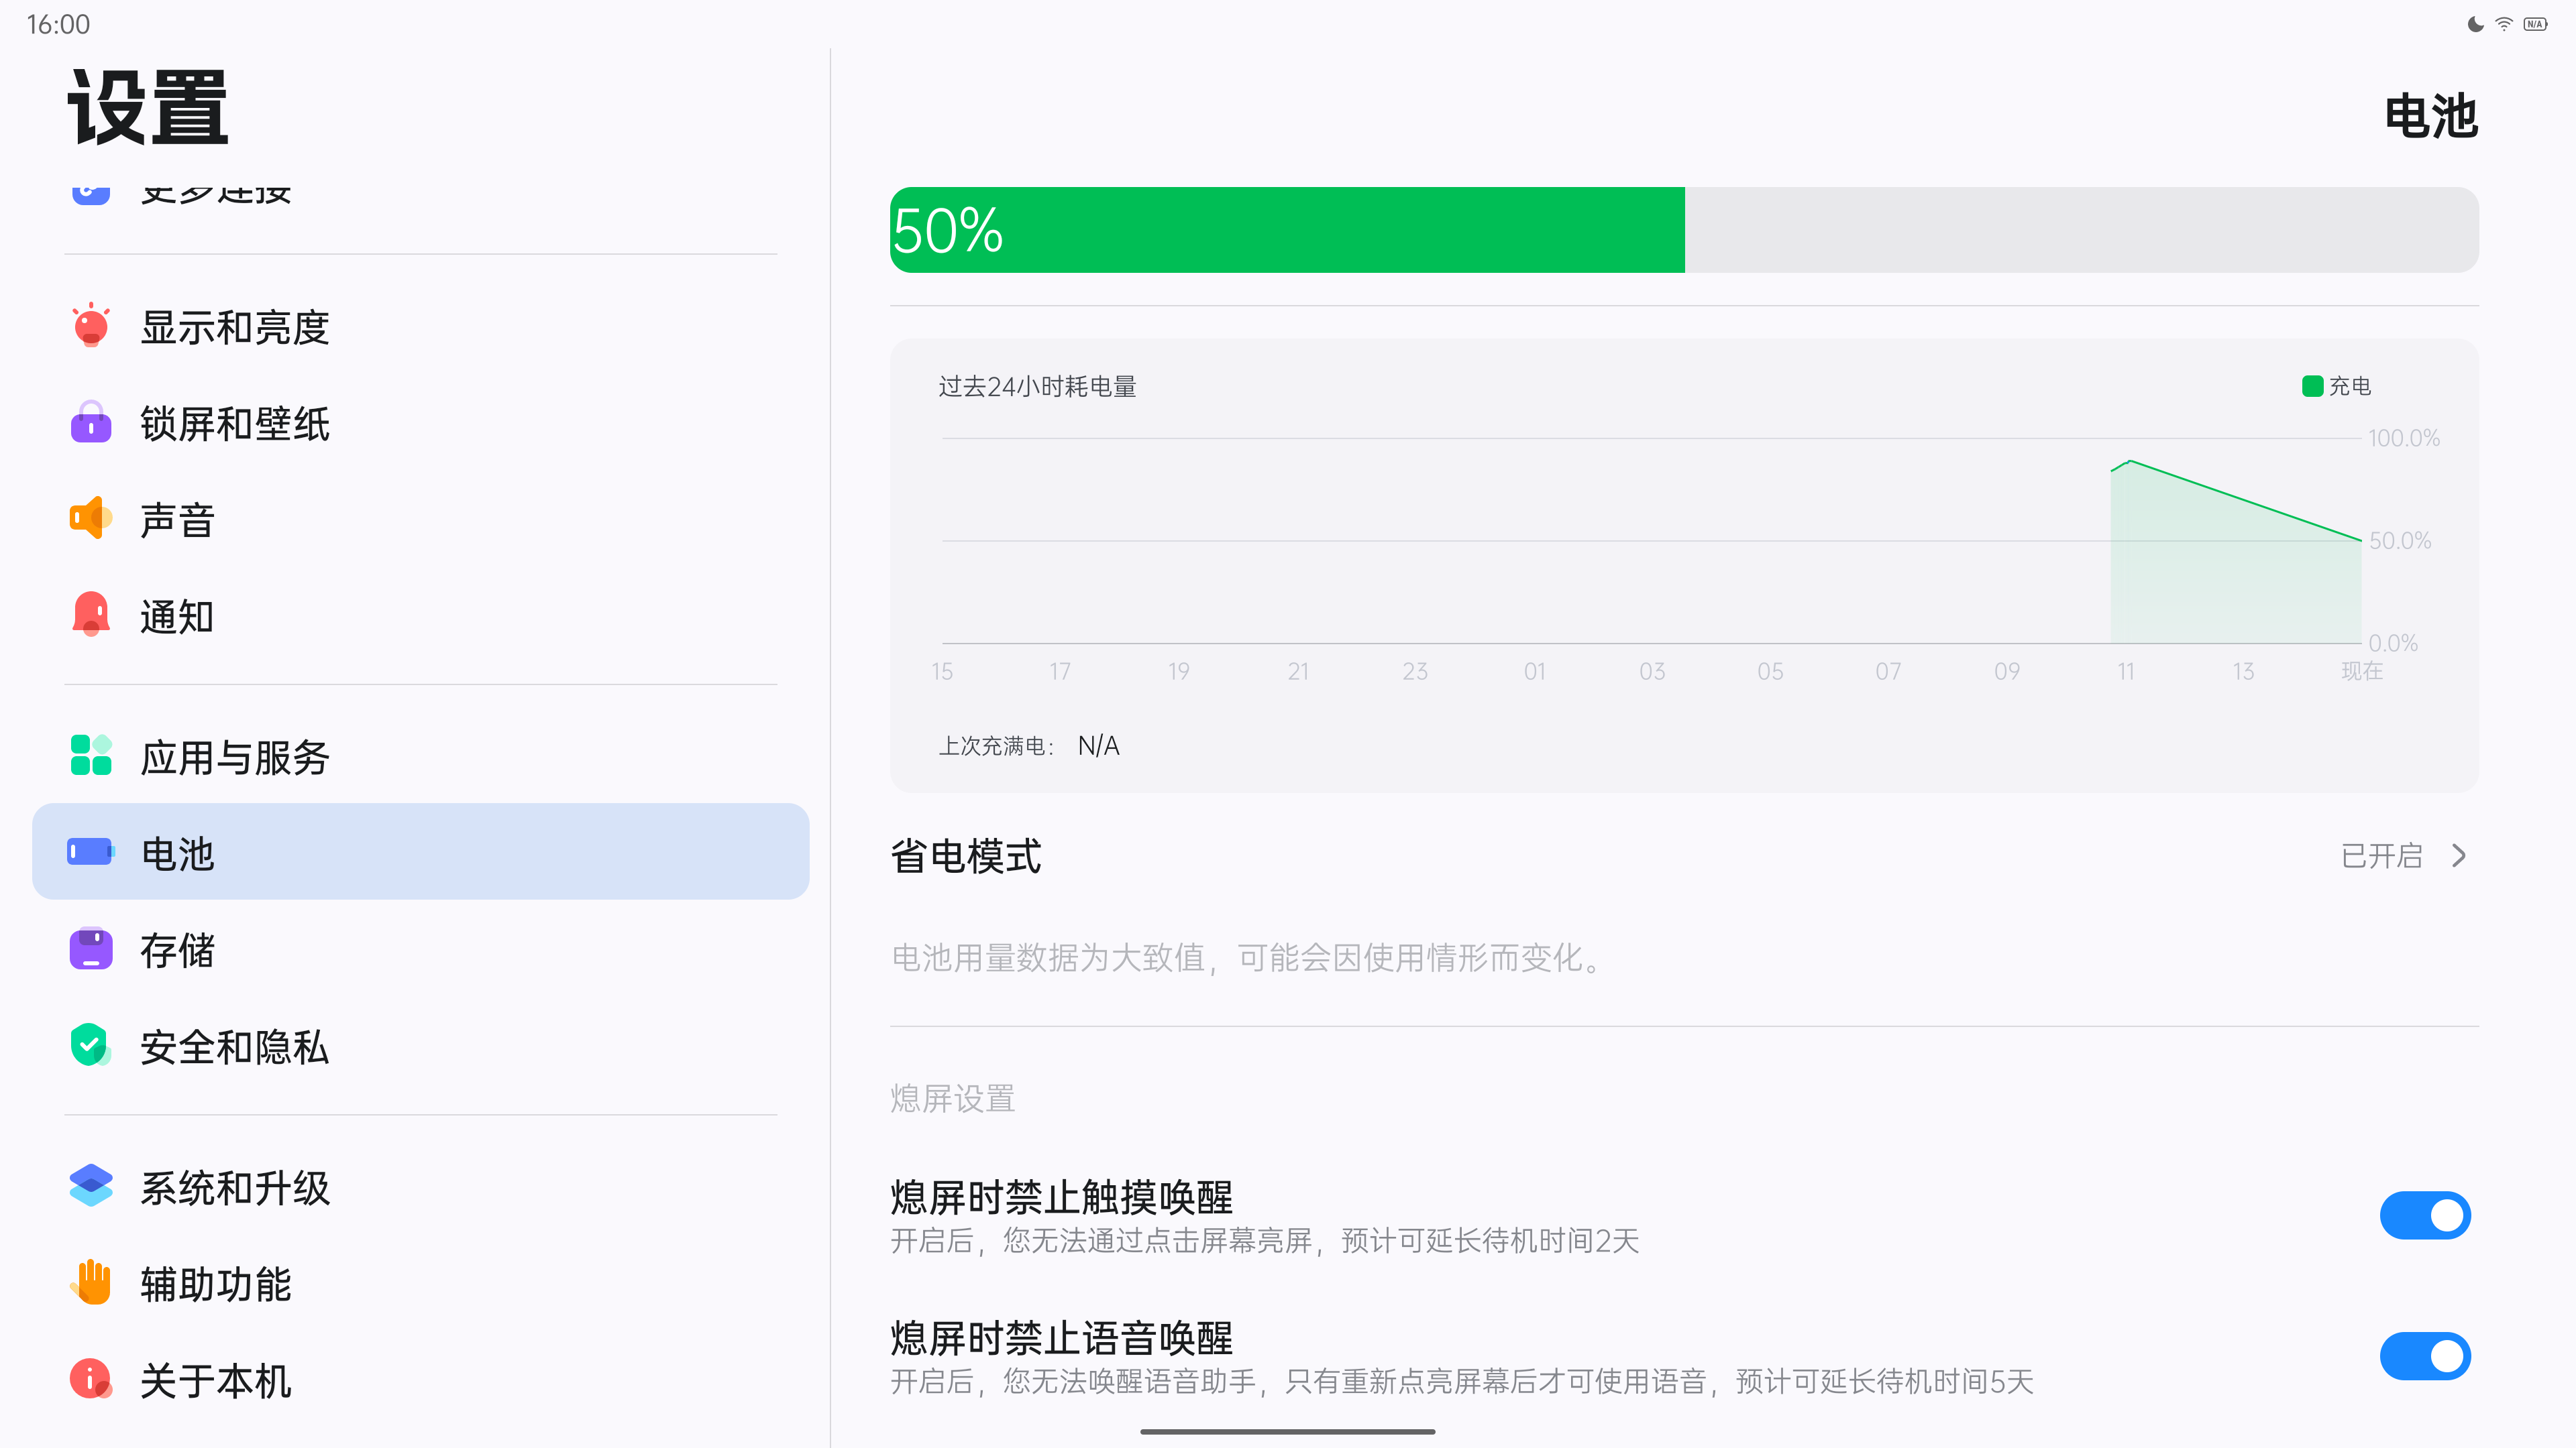Click the battery status bar icon
Screen dimensions: 2576x1448
(2535, 24)
